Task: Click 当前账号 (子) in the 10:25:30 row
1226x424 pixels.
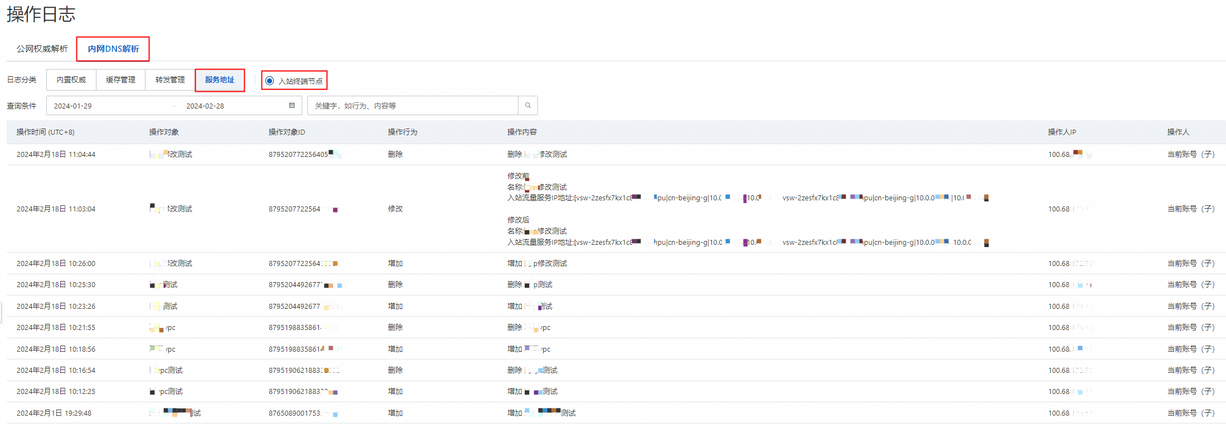Action: click(x=1191, y=284)
